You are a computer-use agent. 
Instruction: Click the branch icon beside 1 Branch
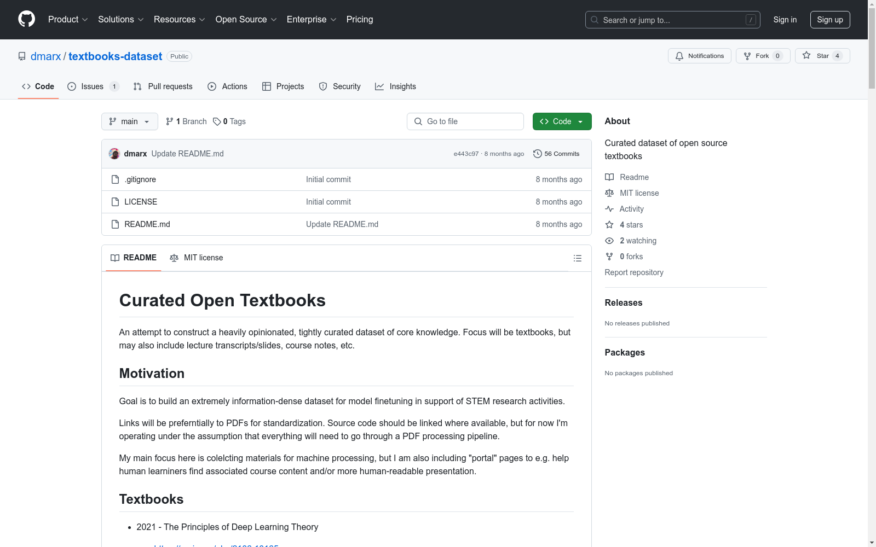(x=170, y=121)
